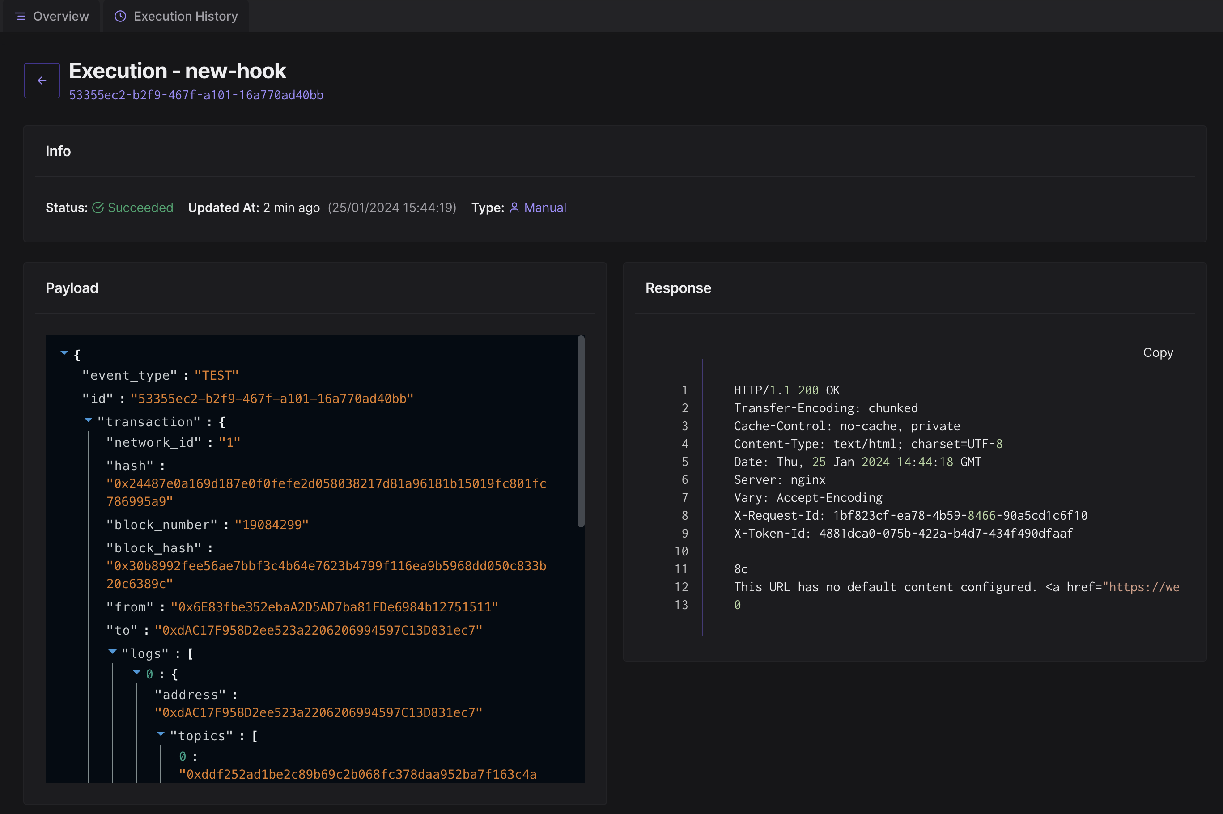The height and width of the screenshot is (814, 1223).
Task: Click the X-Token-Id header line
Action: (x=903, y=534)
